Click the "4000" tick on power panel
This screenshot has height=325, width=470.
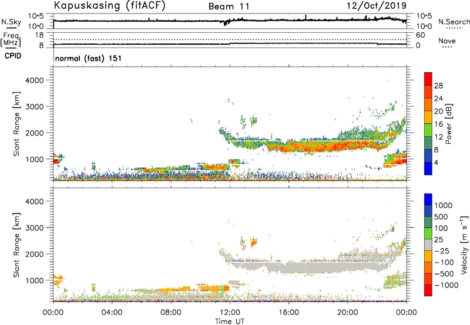point(34,80)
